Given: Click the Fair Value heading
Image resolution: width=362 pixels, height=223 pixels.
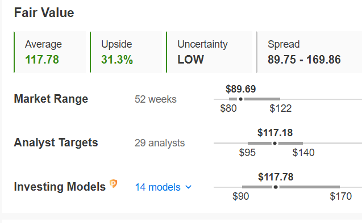Looking at the screenshot, I should (44, 12).
